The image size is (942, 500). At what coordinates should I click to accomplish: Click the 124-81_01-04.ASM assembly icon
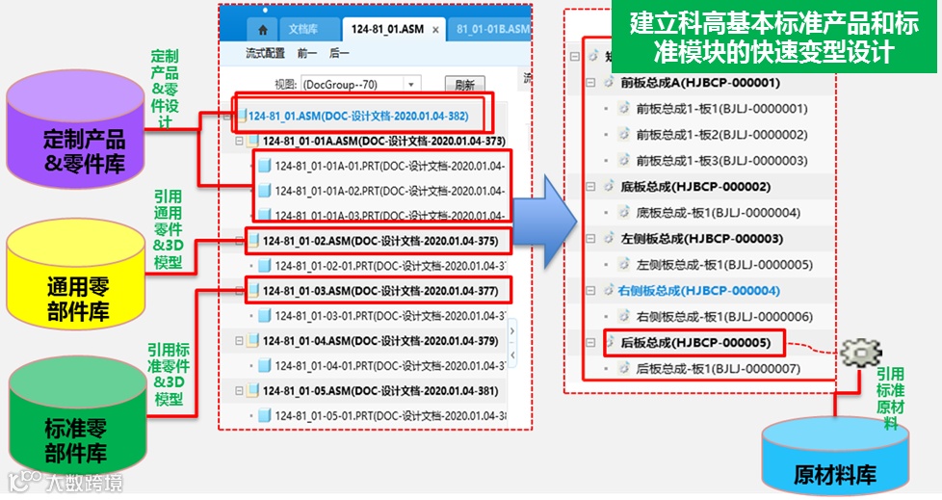253,341
